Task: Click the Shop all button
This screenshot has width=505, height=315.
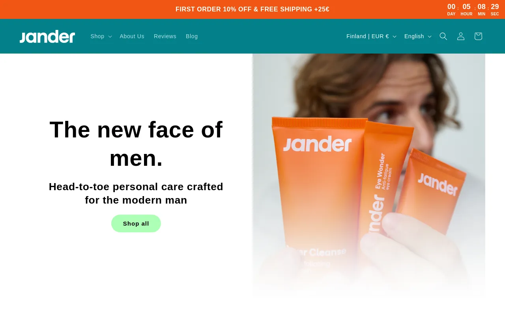Action: coord(136,224)
